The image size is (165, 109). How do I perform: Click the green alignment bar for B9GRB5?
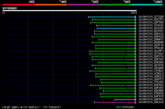click(x=119, y=91)
